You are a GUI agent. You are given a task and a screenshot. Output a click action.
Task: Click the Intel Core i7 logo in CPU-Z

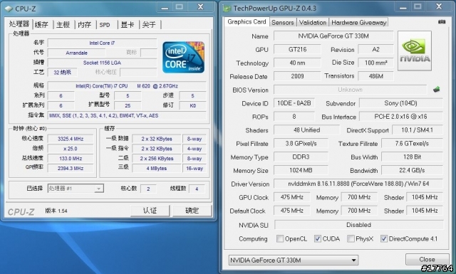(x=183, y=57)
